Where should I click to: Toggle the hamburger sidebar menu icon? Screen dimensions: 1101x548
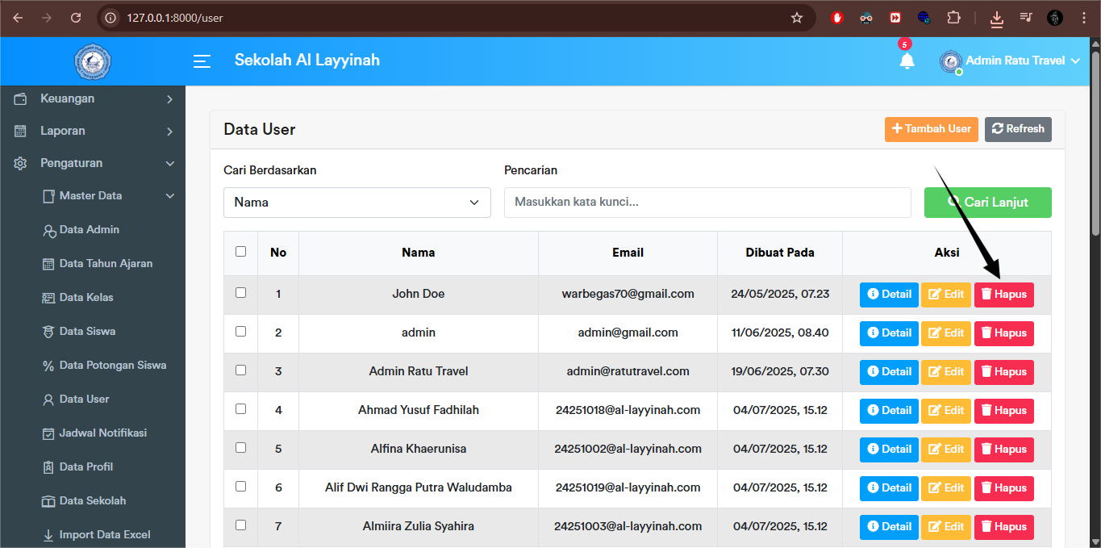(x=202, y=61)
